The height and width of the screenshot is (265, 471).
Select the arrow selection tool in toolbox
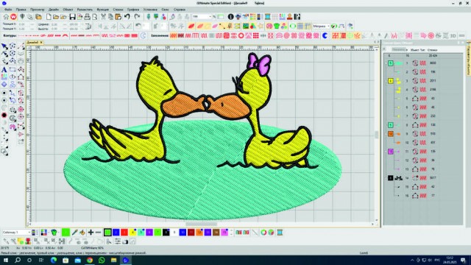(x=4, y=46)
